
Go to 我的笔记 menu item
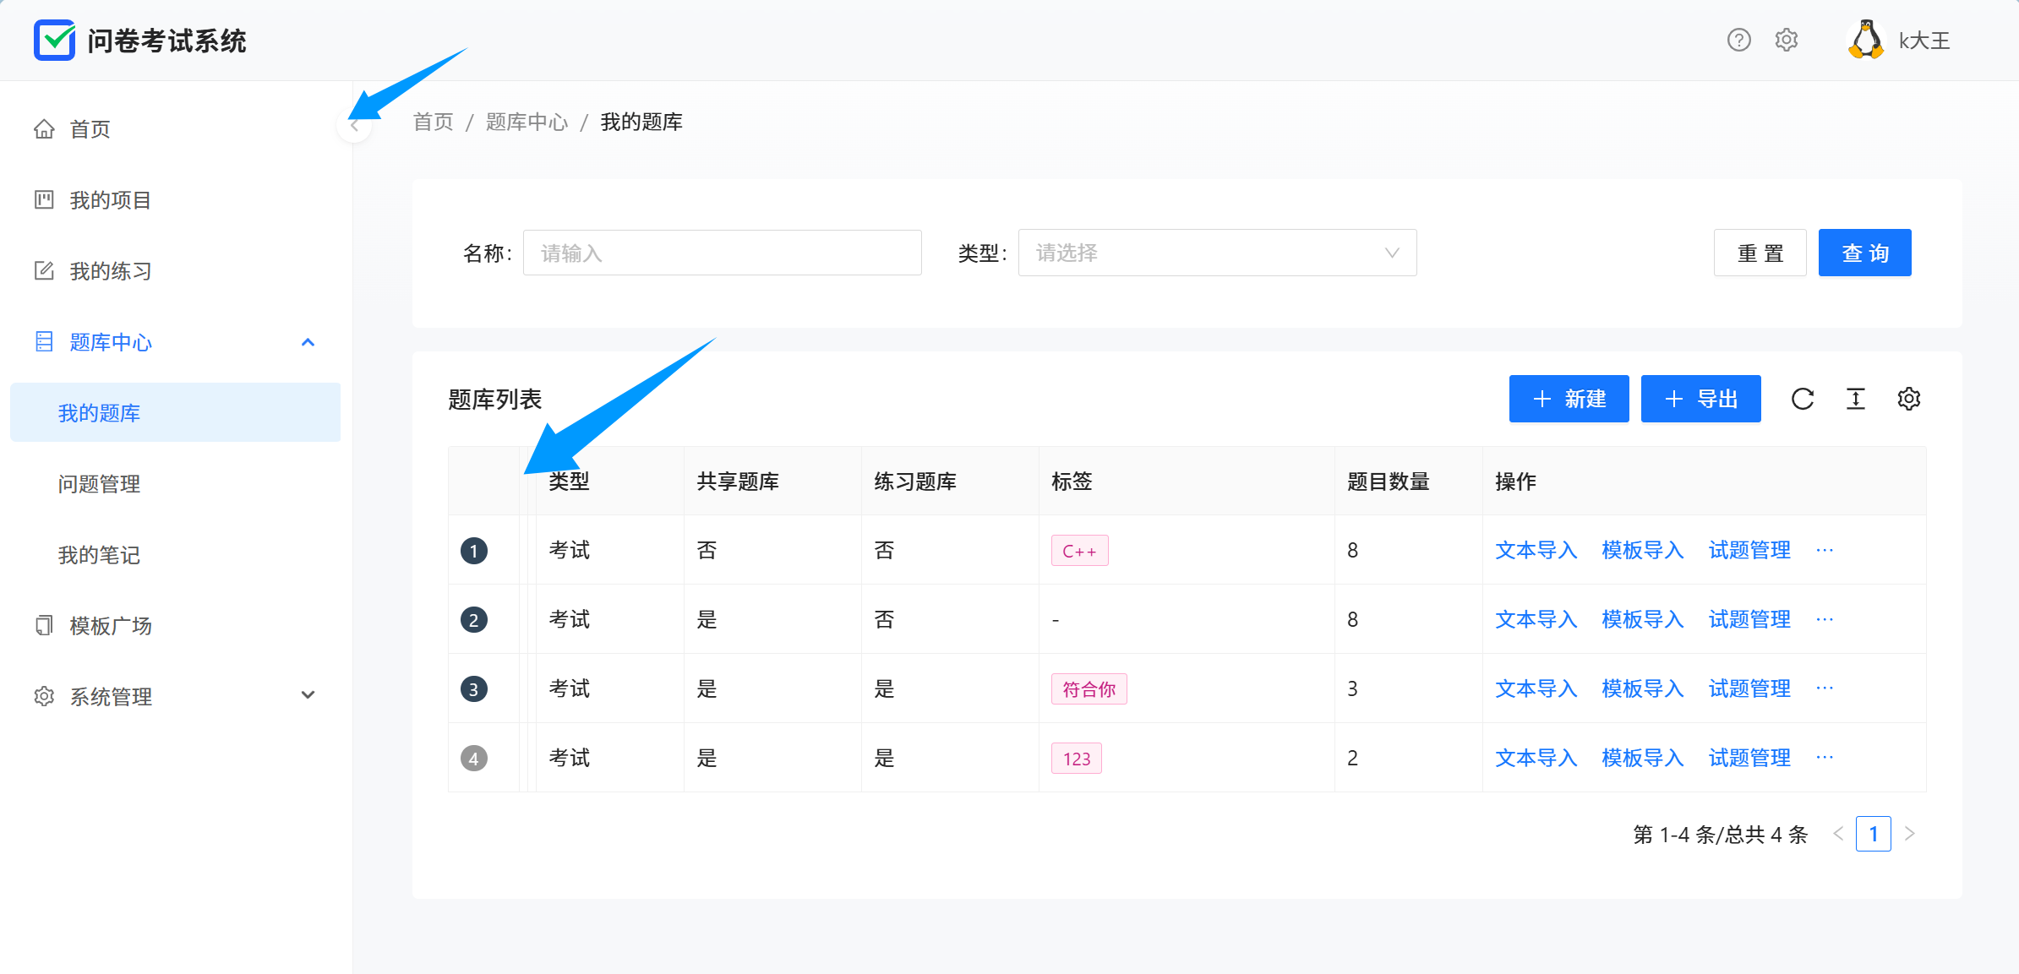(99, 555)
